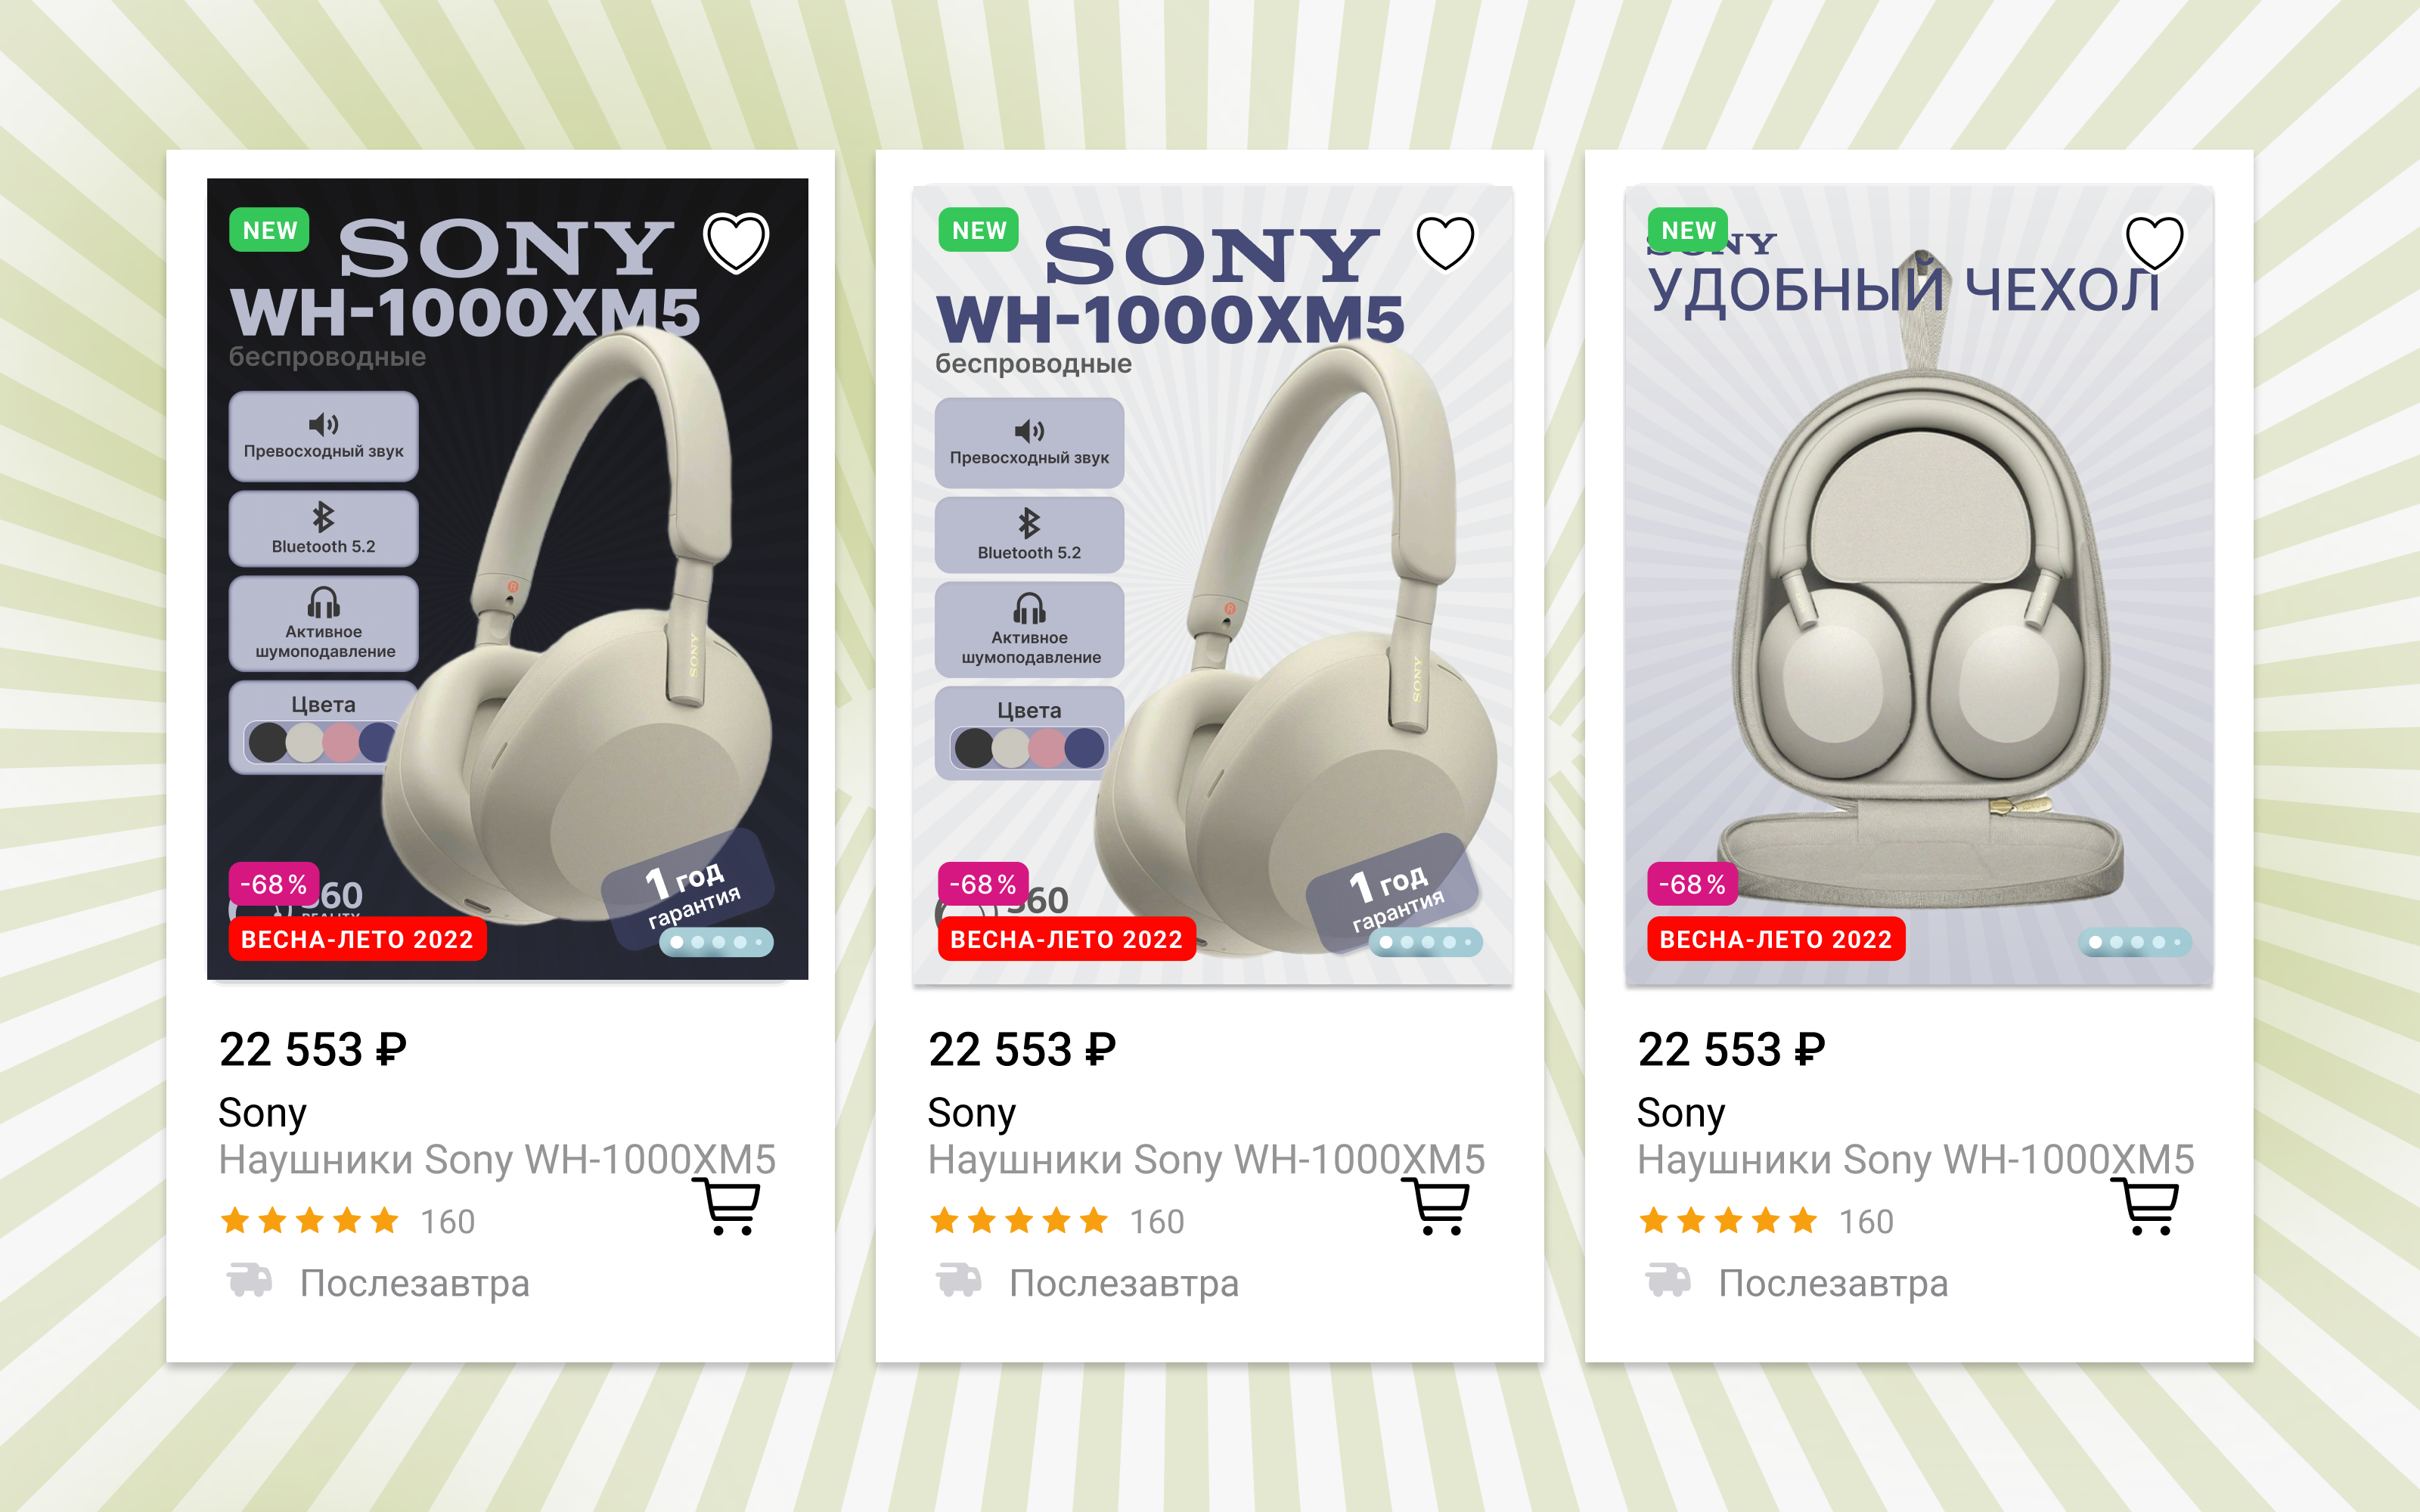Image resolution: width=2420 pixels, height=1512 pixels.
Task: Click delivery truck icon on first card
Action: pyautogui.click(x=249, y=1279)
